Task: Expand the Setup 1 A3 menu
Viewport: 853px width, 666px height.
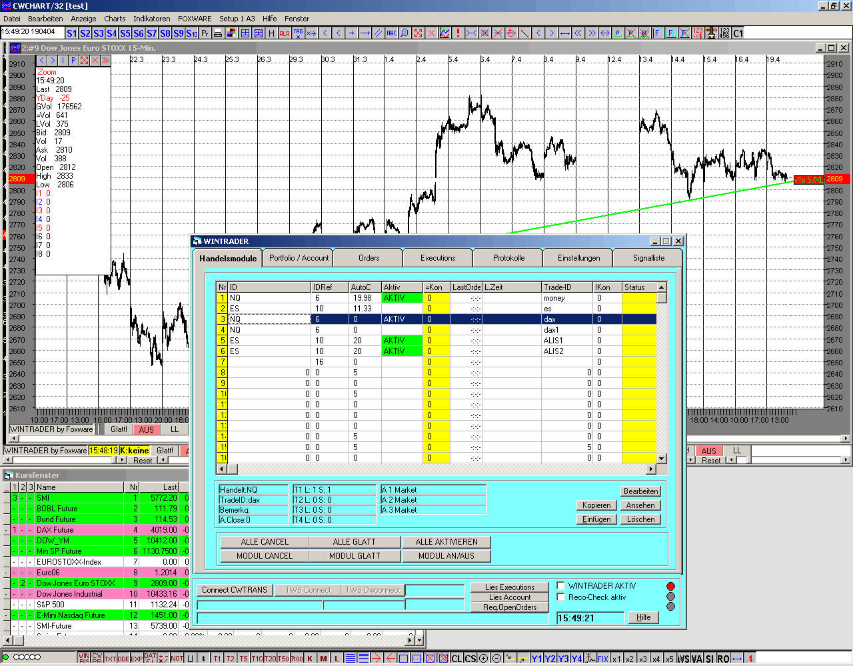Action: pos(237,19)
